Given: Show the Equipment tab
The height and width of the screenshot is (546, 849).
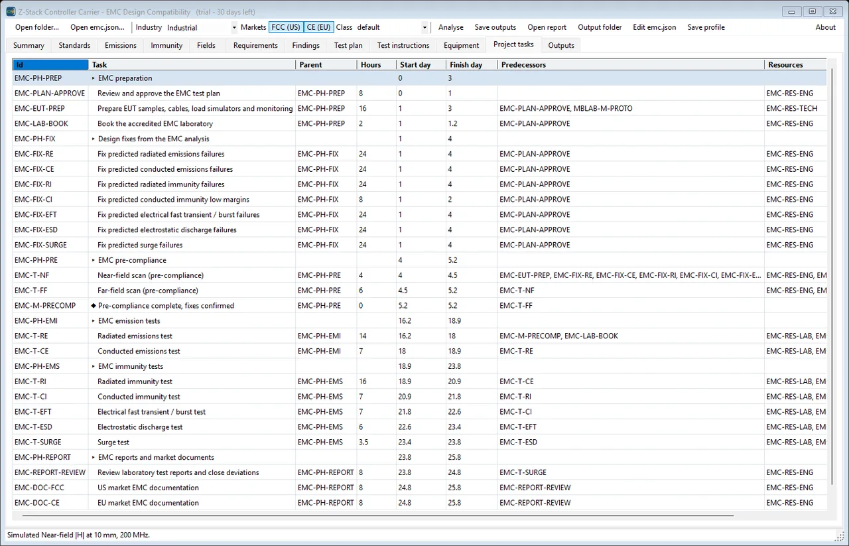Looking at the screenshot, I should 462,46.
